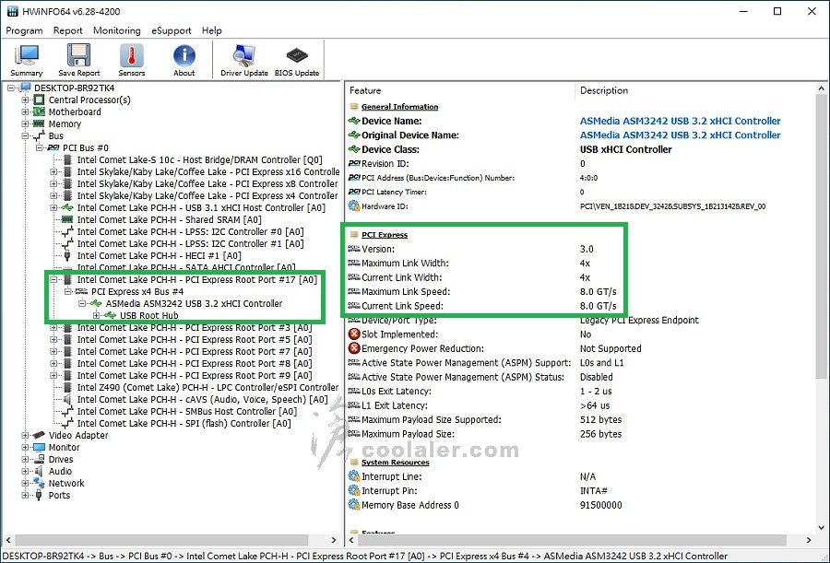The image size is (830, 563).
Task: Select SMBus Host Controller tree item
Action: point(187,411)
